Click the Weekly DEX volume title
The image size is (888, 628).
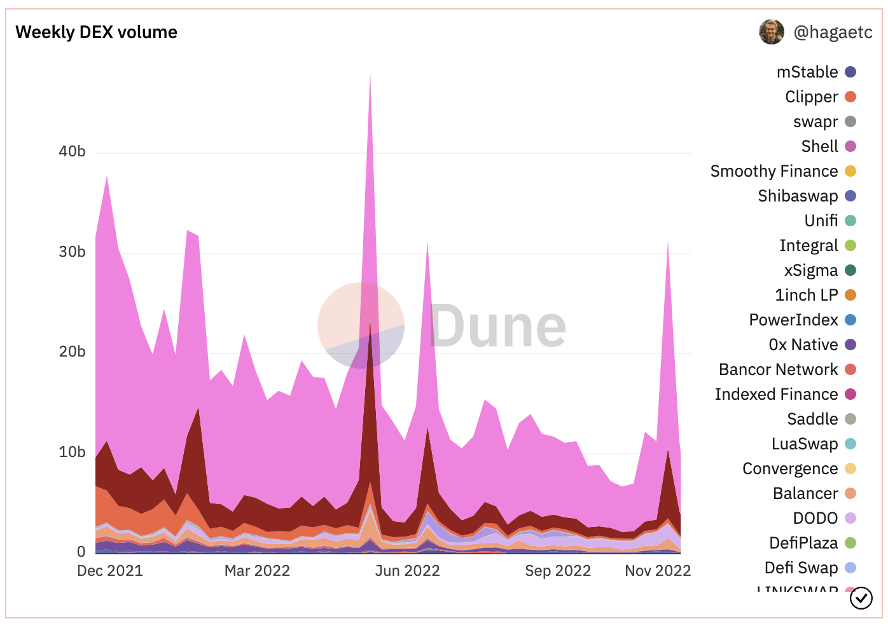click(96, 32)
